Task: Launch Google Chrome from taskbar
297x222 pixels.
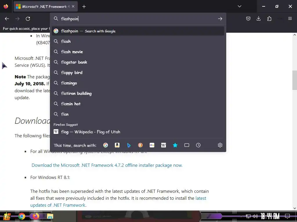Action: 21,216
